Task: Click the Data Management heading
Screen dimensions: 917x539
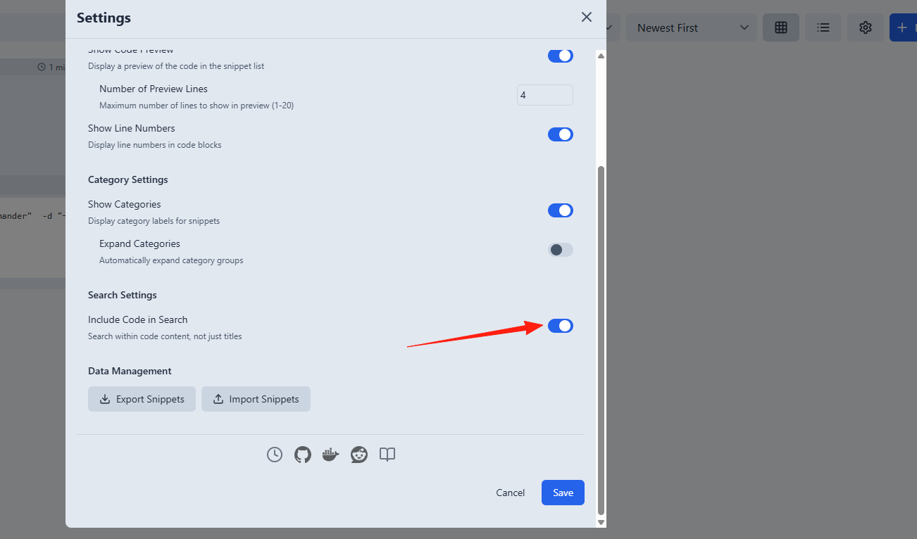Action: pyautogui.click(x=130, y=371)
